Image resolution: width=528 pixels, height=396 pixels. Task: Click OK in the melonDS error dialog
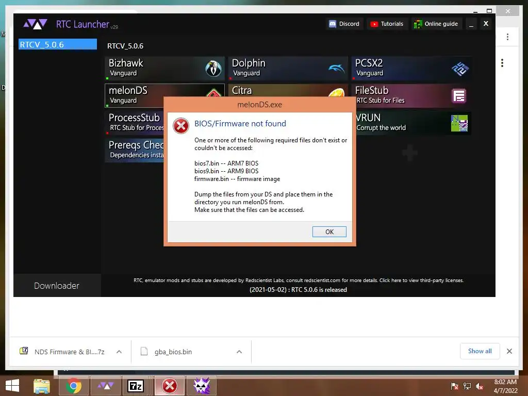[329, 232]
